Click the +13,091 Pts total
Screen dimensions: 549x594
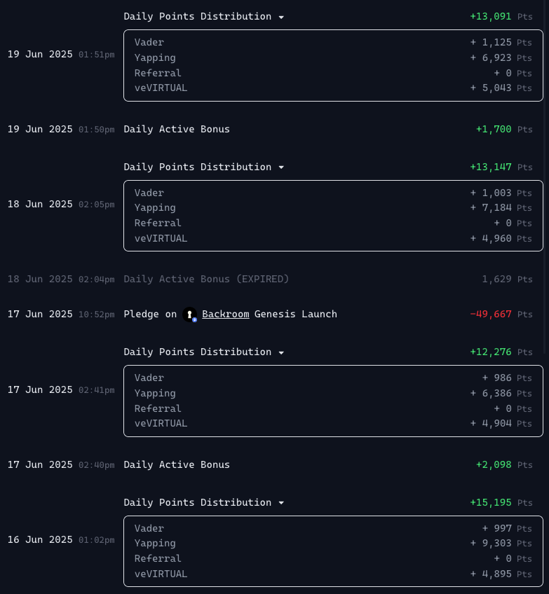(x=501, y=17)
